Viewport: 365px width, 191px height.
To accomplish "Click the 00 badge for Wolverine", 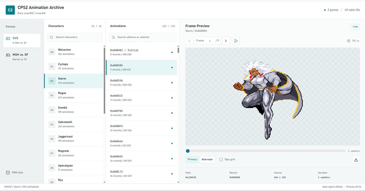I will 52,52.
